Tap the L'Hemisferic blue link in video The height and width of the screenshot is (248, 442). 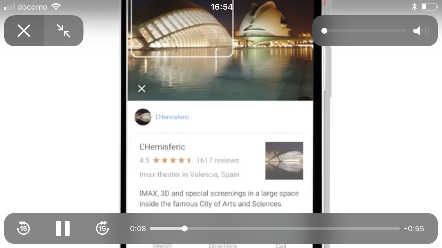(x=172, y=117)
